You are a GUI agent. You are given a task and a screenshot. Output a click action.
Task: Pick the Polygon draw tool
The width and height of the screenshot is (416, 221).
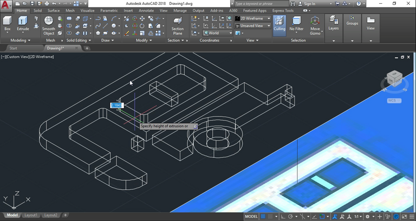tap(98, 33)
